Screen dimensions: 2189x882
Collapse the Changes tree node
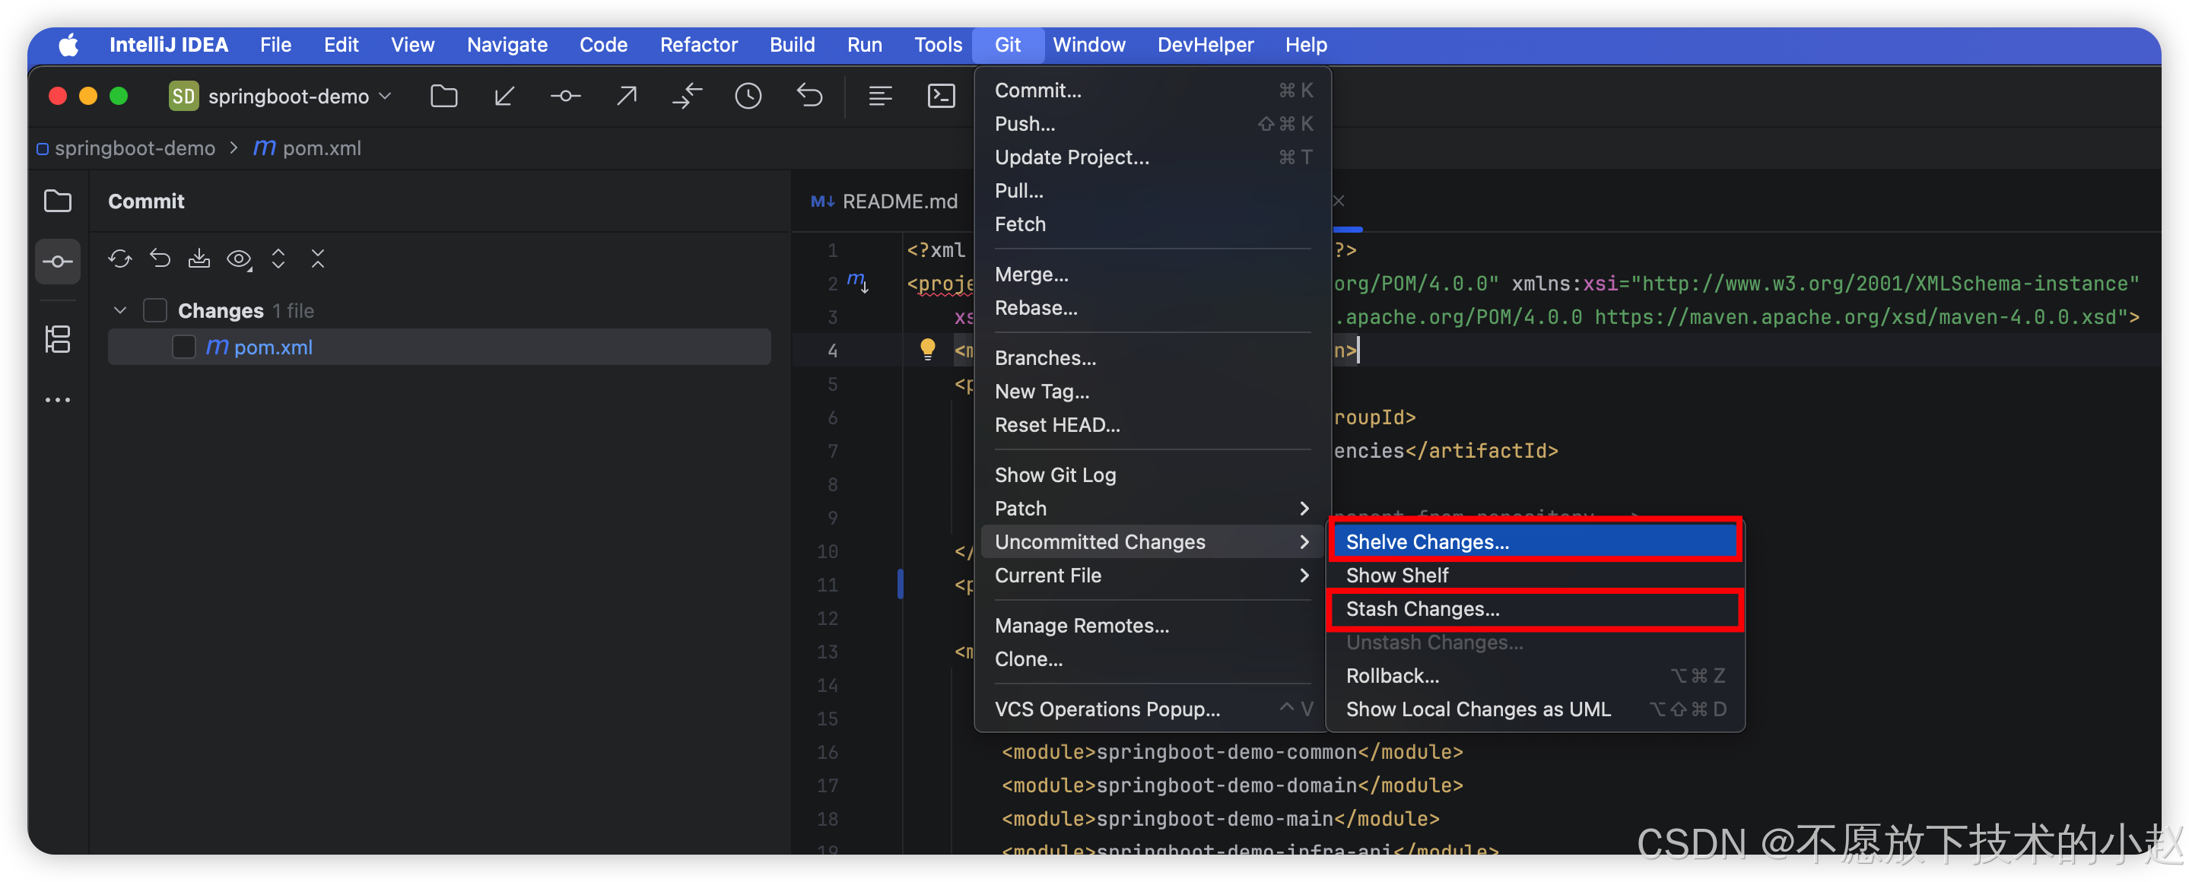point(120,310)
